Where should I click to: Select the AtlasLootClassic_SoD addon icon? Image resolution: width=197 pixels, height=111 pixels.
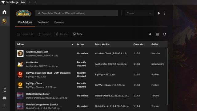[x=20, y=53]
